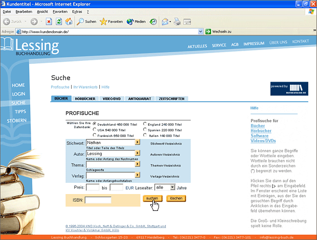Open the Ihr Warenkorb link
Screen dimensions: 317x240
click(x=85, y=87)
